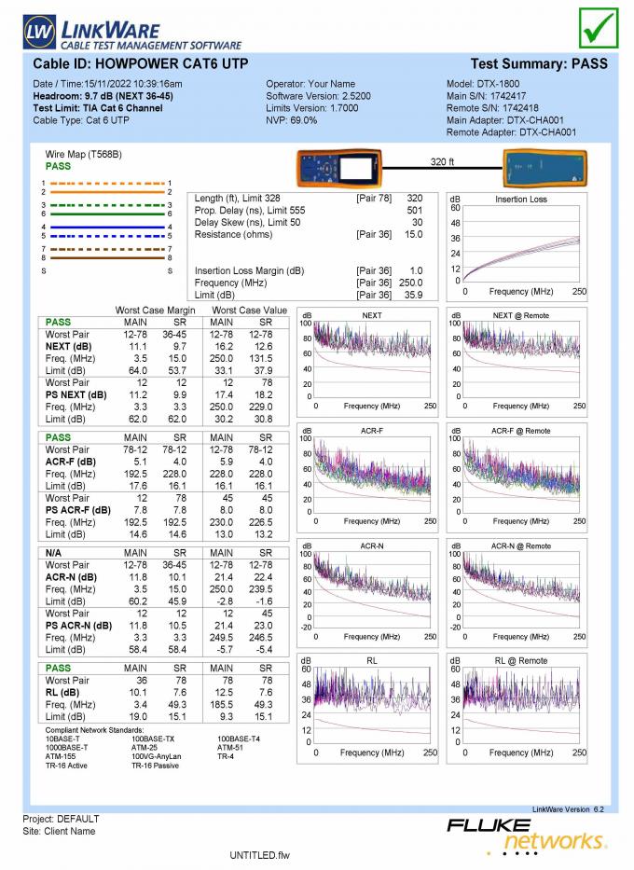
Task: Select the ACR-F graph
Action: coord(372,475)
